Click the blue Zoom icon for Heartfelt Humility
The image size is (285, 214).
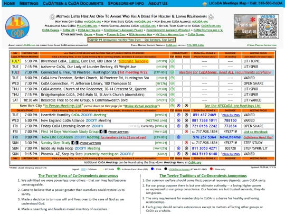[179, 115]
